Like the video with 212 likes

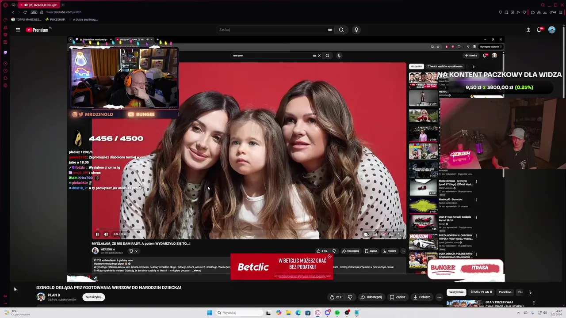336,297
